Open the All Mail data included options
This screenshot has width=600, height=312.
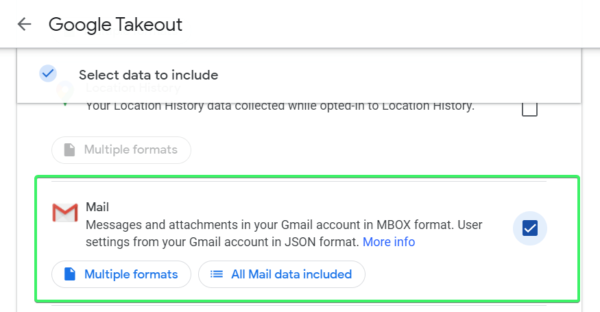pyautogui.click(x=282, y=274)
